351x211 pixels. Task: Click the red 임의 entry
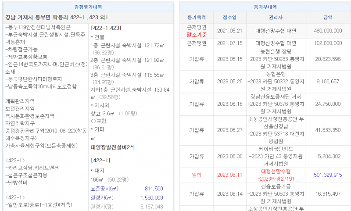(196, 175)
